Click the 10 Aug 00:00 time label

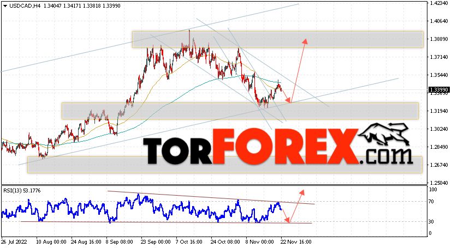coord(51,242)
